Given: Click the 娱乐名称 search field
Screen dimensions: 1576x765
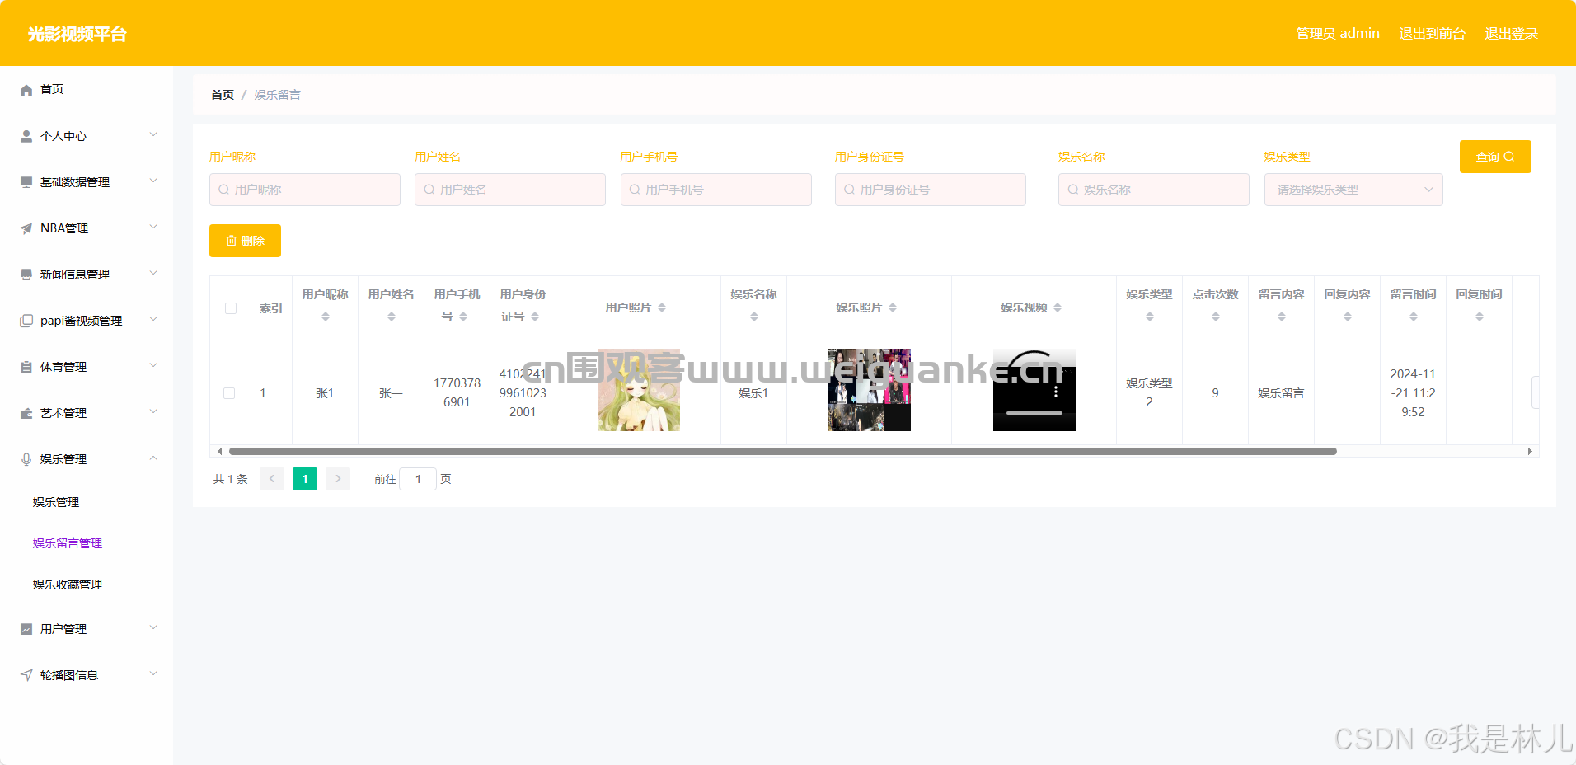Looking at the screenshot, I should [1154, 190].
